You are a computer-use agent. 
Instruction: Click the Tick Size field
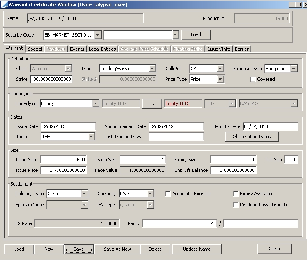(291, 160)
